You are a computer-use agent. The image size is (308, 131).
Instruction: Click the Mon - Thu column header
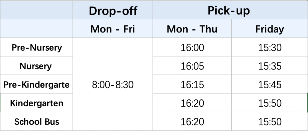(192, 29)
